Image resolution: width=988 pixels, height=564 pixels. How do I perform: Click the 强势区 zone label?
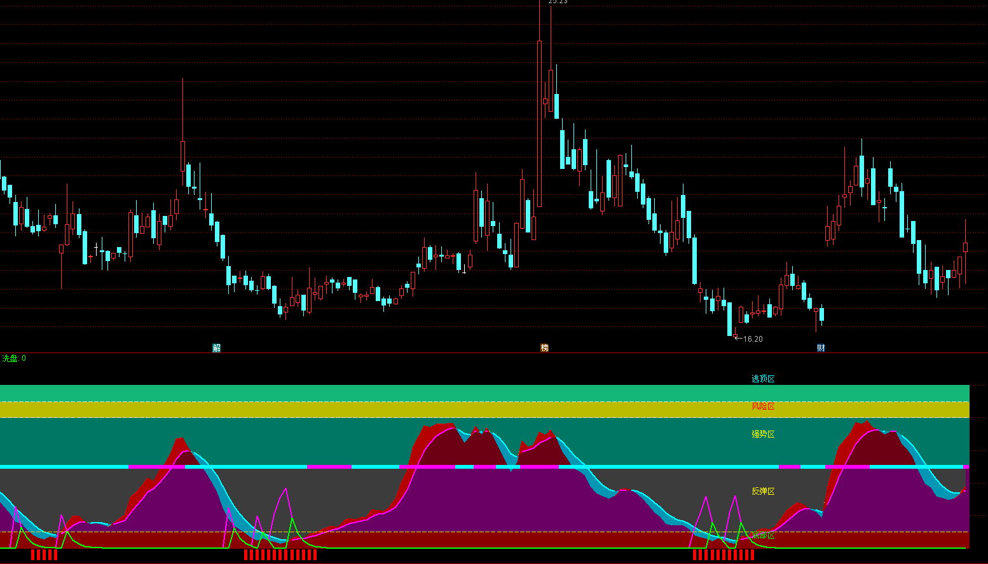click(x=763, y=434)
